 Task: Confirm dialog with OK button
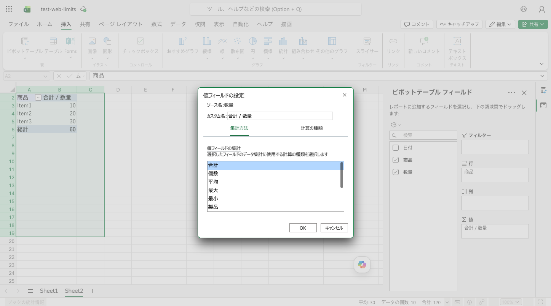303,228
